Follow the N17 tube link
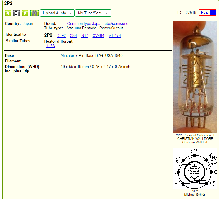Viewport: 222px width, 199px height. pyautogui.click(x=85, y=35)
